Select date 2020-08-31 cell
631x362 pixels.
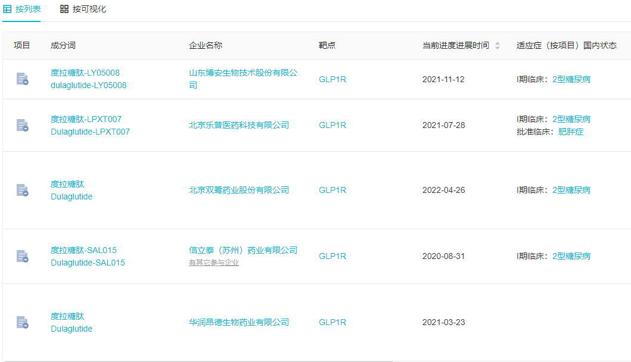point(443,256)
